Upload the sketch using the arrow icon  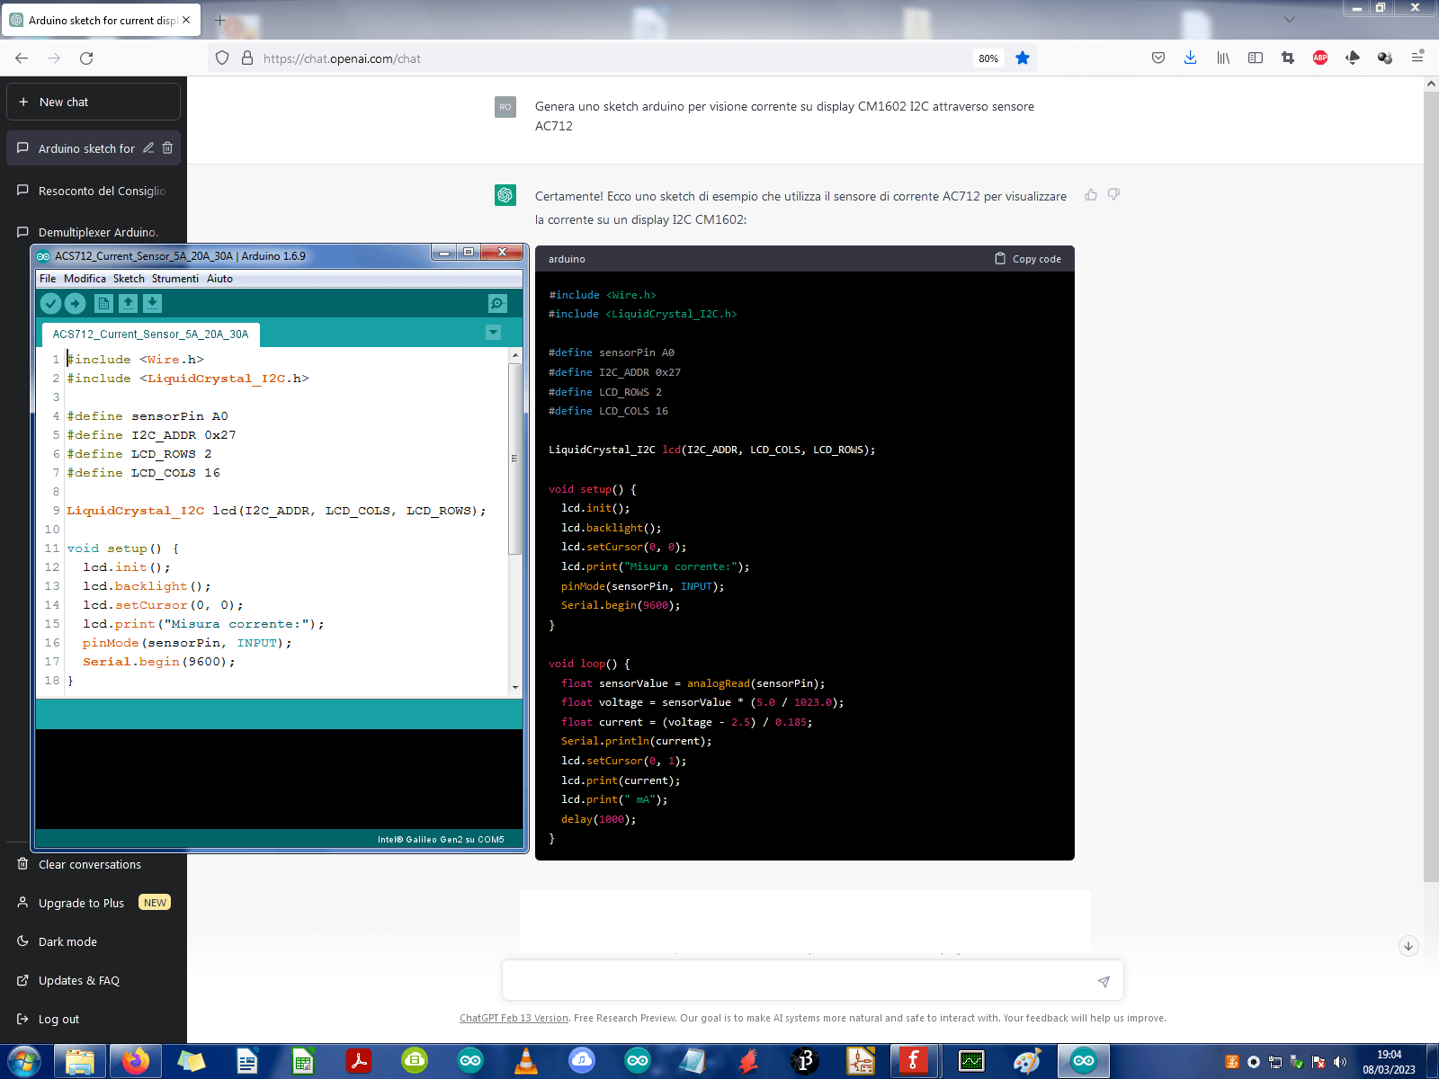[76, 304]
